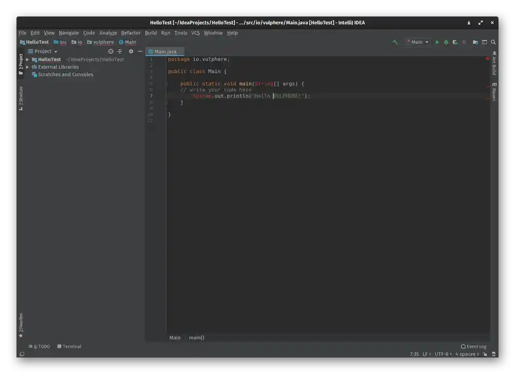Select the Main.java editor tab

(x=165, y=52)
